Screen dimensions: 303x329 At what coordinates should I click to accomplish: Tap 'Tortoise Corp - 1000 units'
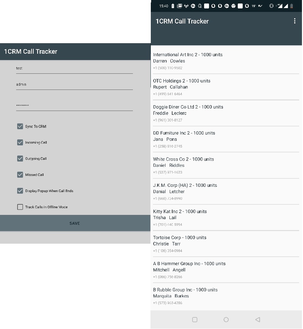(180, 237)
